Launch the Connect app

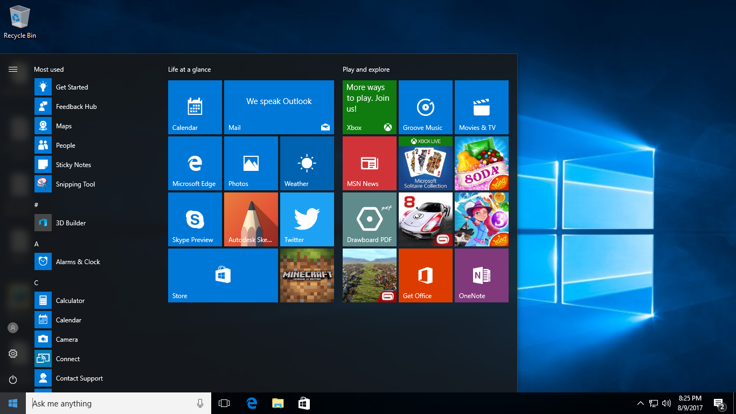pyautogui.click(x=97, y=359)
